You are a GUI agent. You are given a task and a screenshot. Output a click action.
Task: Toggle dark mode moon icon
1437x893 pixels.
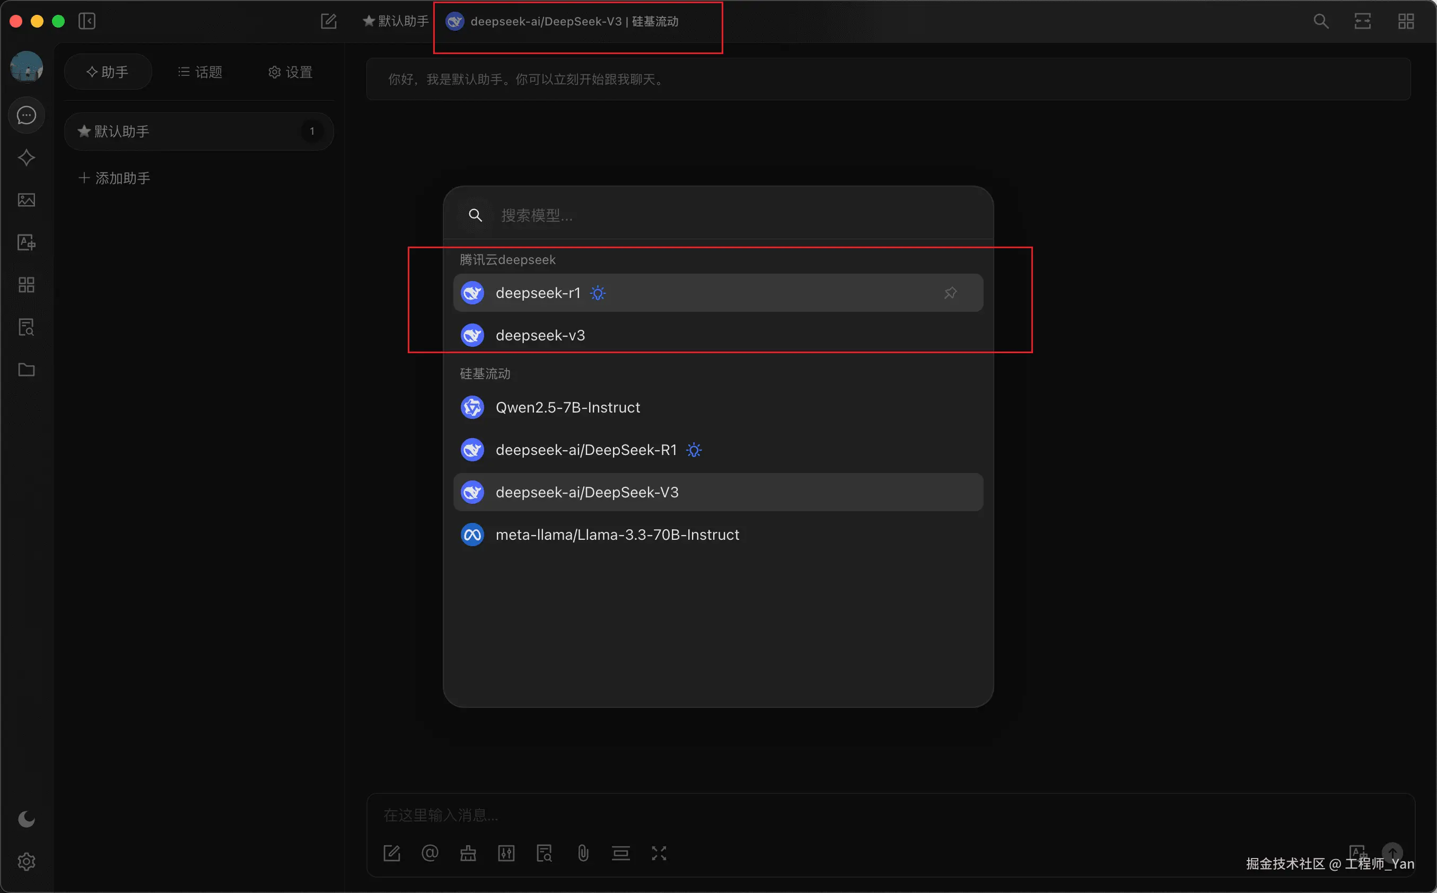click(27, 819)
